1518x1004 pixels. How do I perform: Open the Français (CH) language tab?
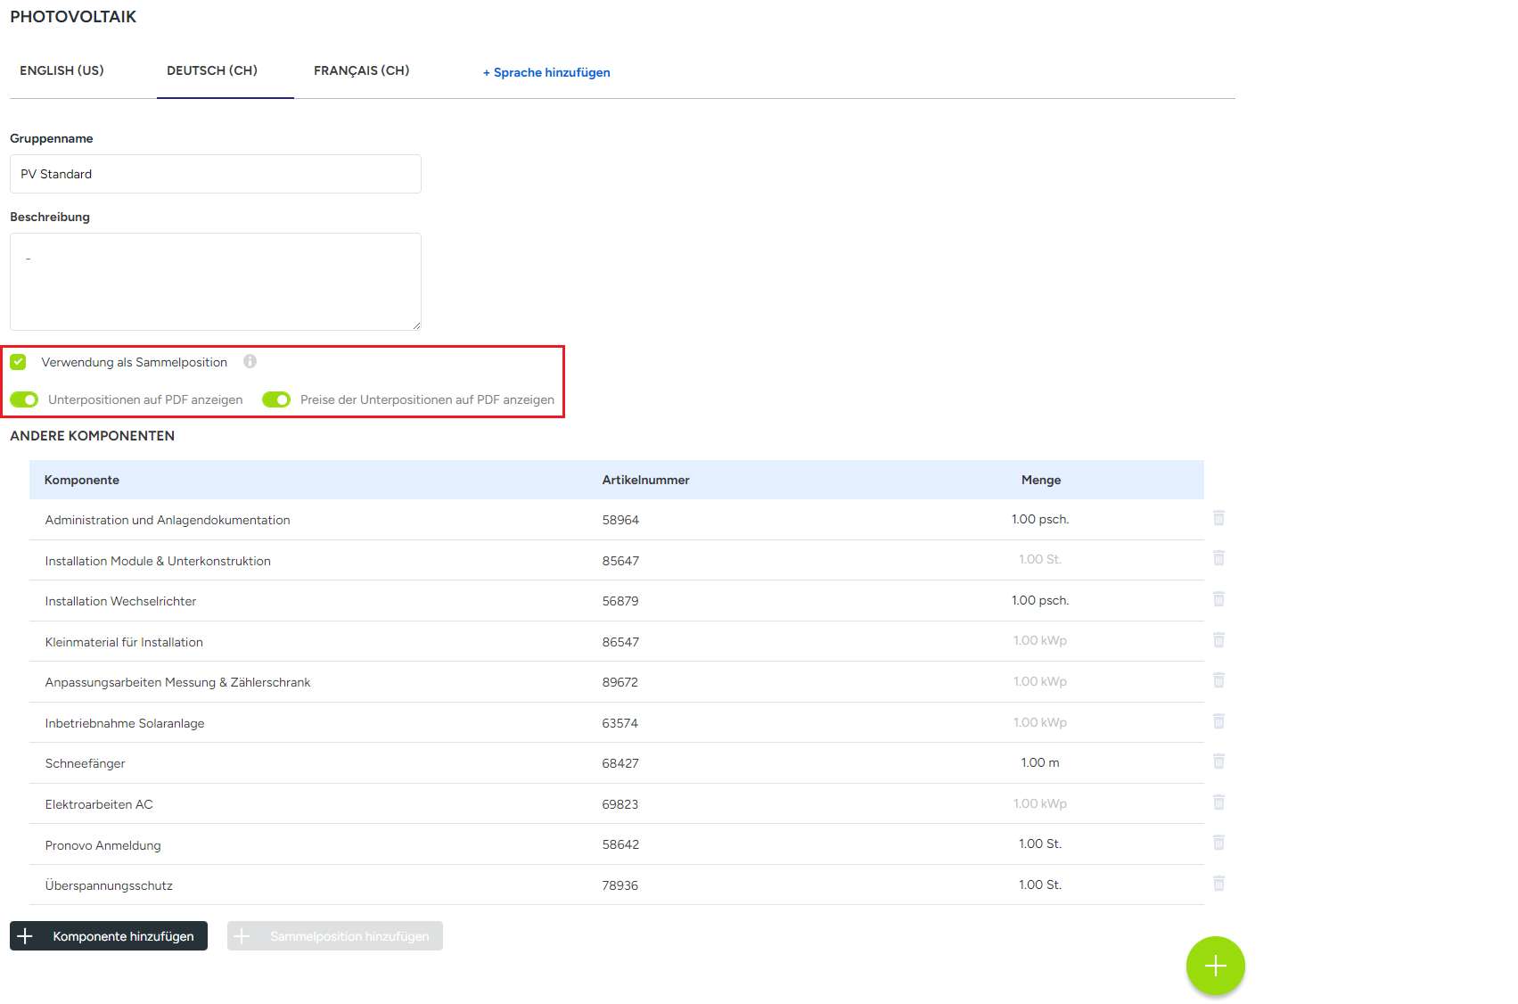click(361, 70)
